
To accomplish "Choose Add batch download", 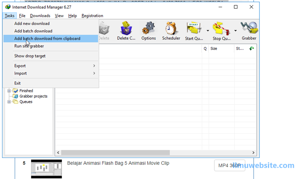I will point(51,31).
